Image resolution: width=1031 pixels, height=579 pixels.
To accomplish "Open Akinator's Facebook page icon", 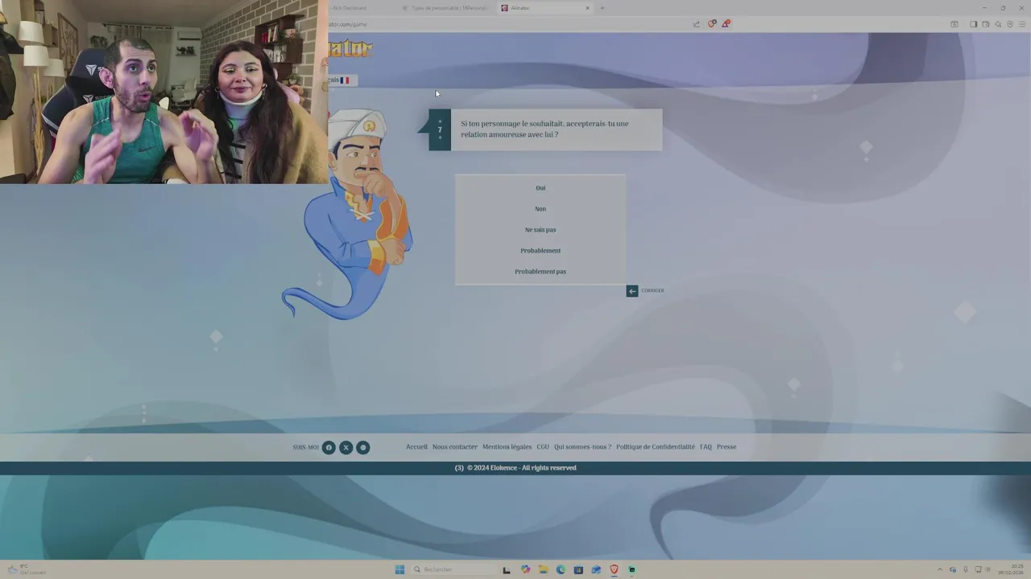I will tap(329, 447).
